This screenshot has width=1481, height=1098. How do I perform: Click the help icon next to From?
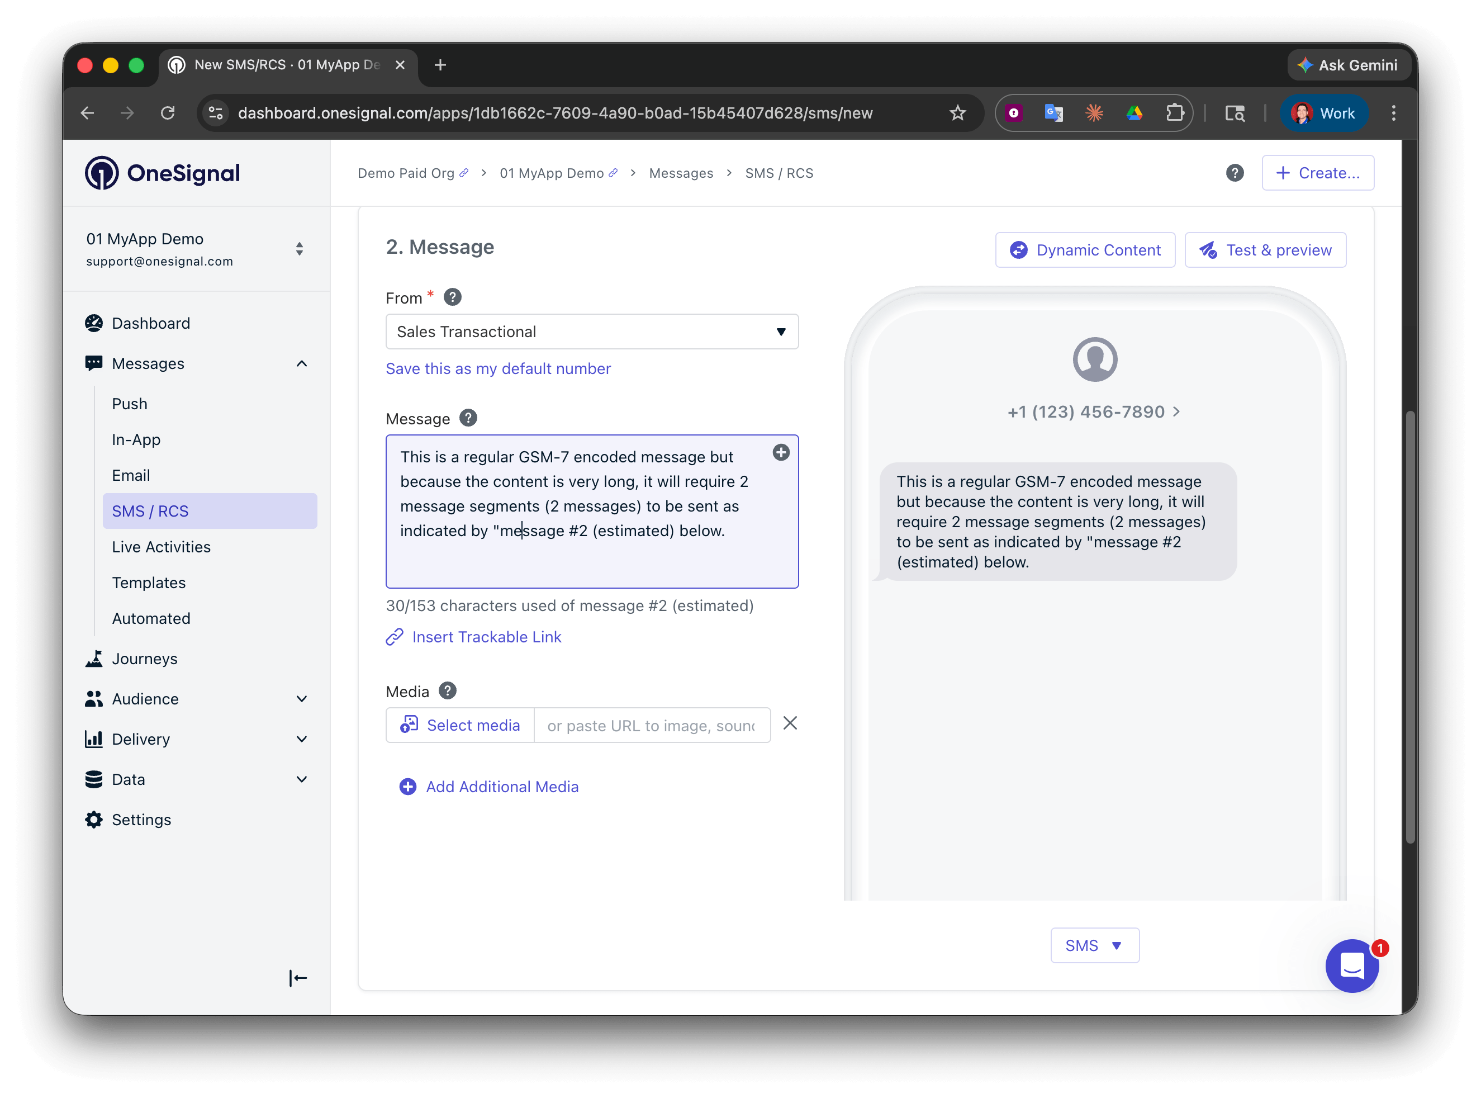click(453, 297)
